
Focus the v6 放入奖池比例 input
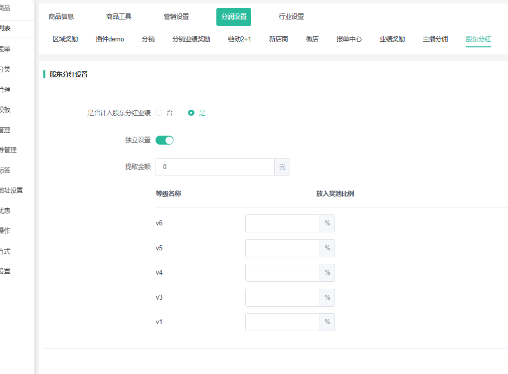coord(282,223)
